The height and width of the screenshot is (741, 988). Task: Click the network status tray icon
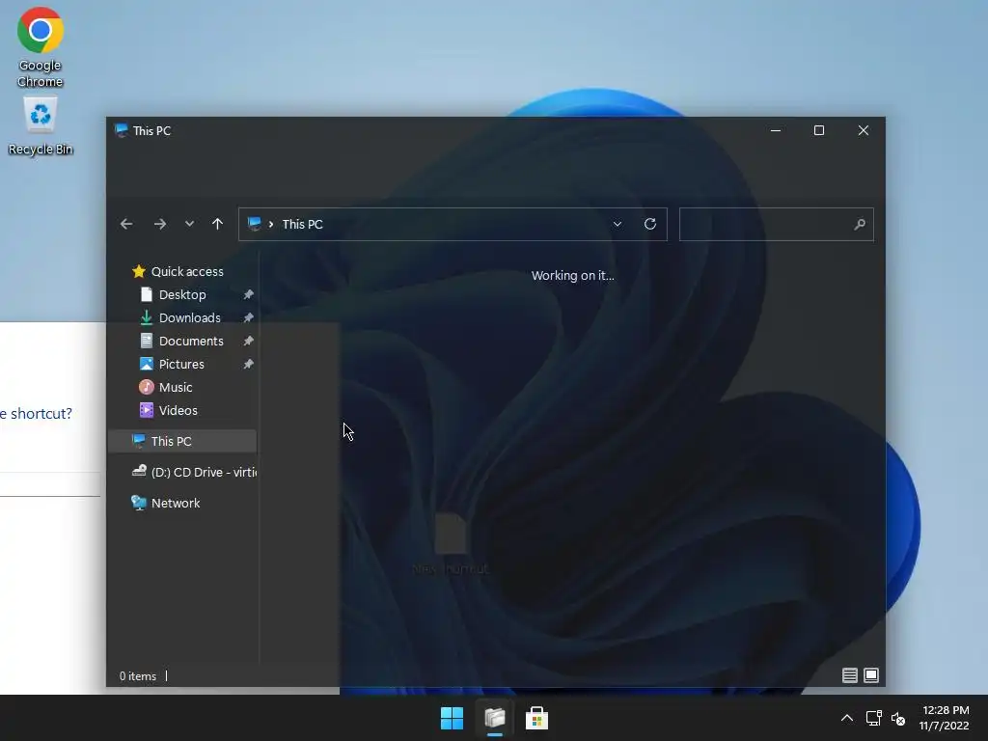[873, 718]
